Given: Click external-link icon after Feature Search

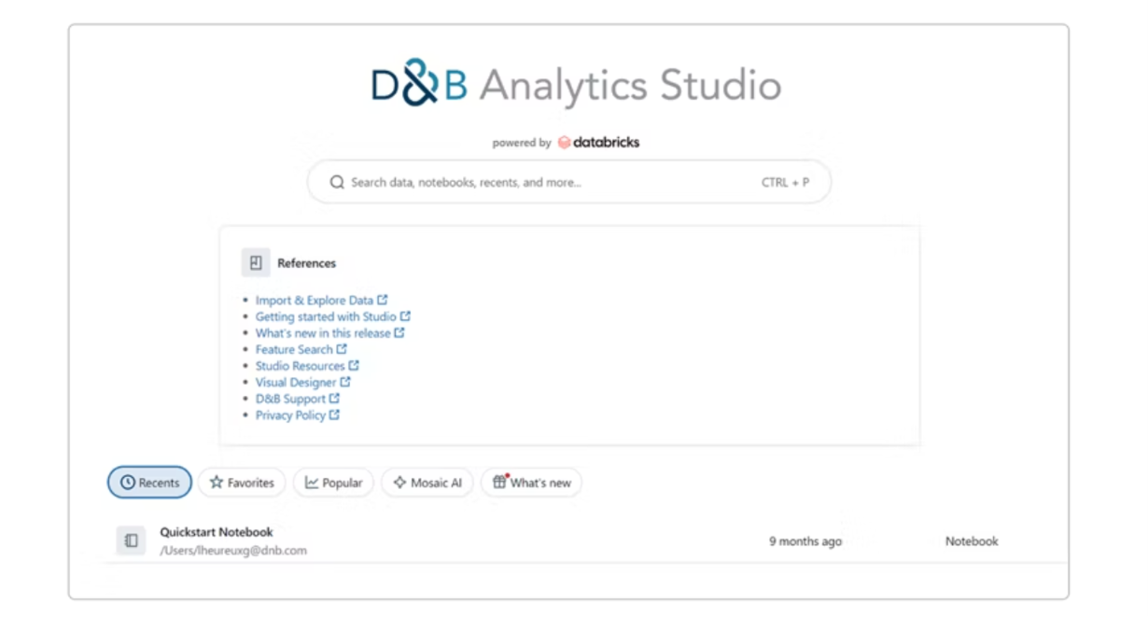Looking at the screenshot, I should tap(342, 349).
